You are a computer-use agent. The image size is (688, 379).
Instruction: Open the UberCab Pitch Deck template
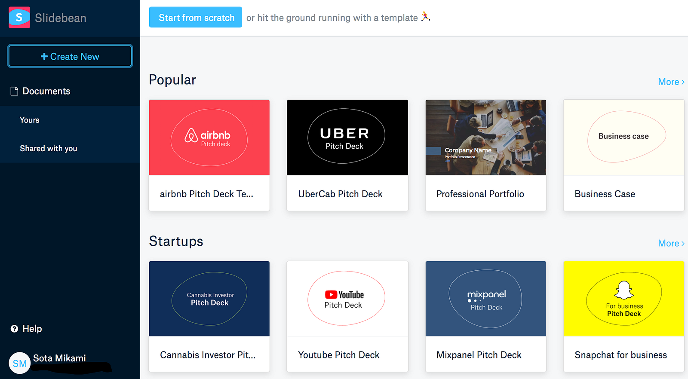click(x=347, y=155)
